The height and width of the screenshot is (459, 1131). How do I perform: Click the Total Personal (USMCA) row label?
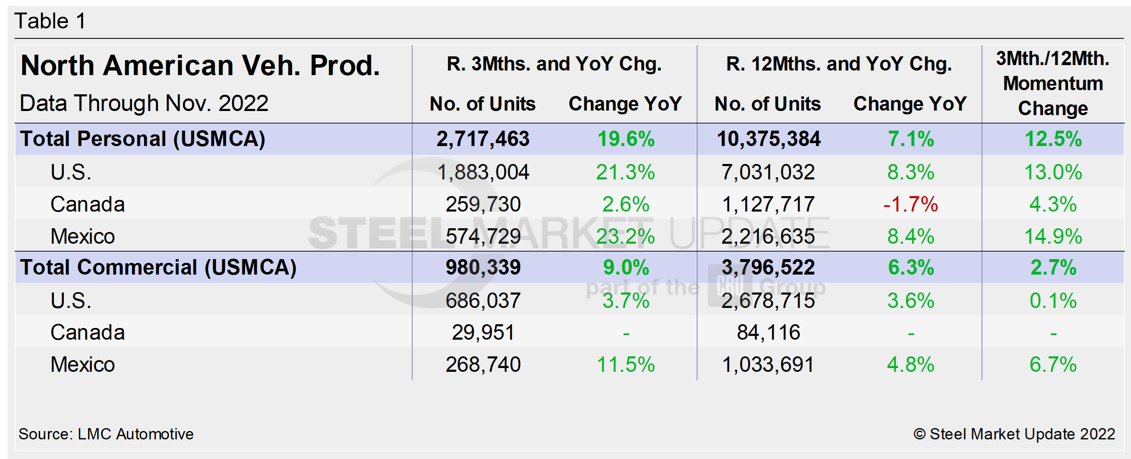point(143,139)
